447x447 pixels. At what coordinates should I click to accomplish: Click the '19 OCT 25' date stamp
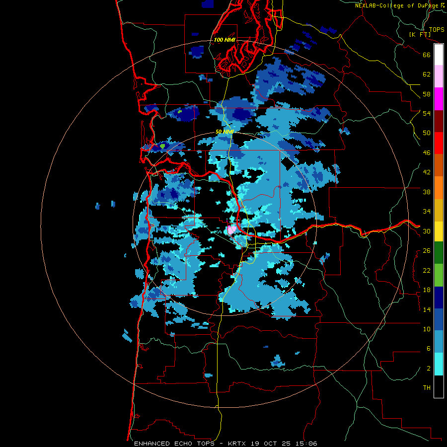(x=271, y=444)
